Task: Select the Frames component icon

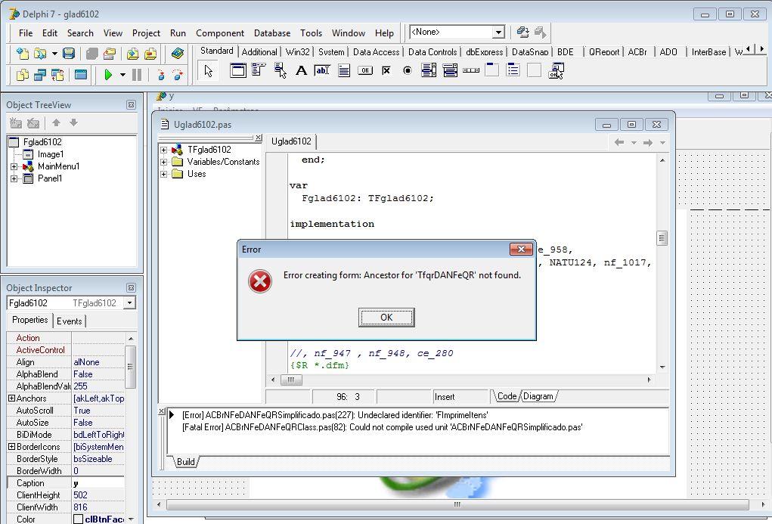Action: point(238,70)
